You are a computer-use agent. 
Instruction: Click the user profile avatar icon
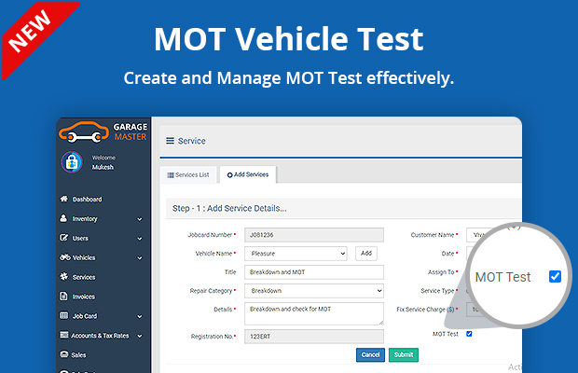click(x=72, y=162)
